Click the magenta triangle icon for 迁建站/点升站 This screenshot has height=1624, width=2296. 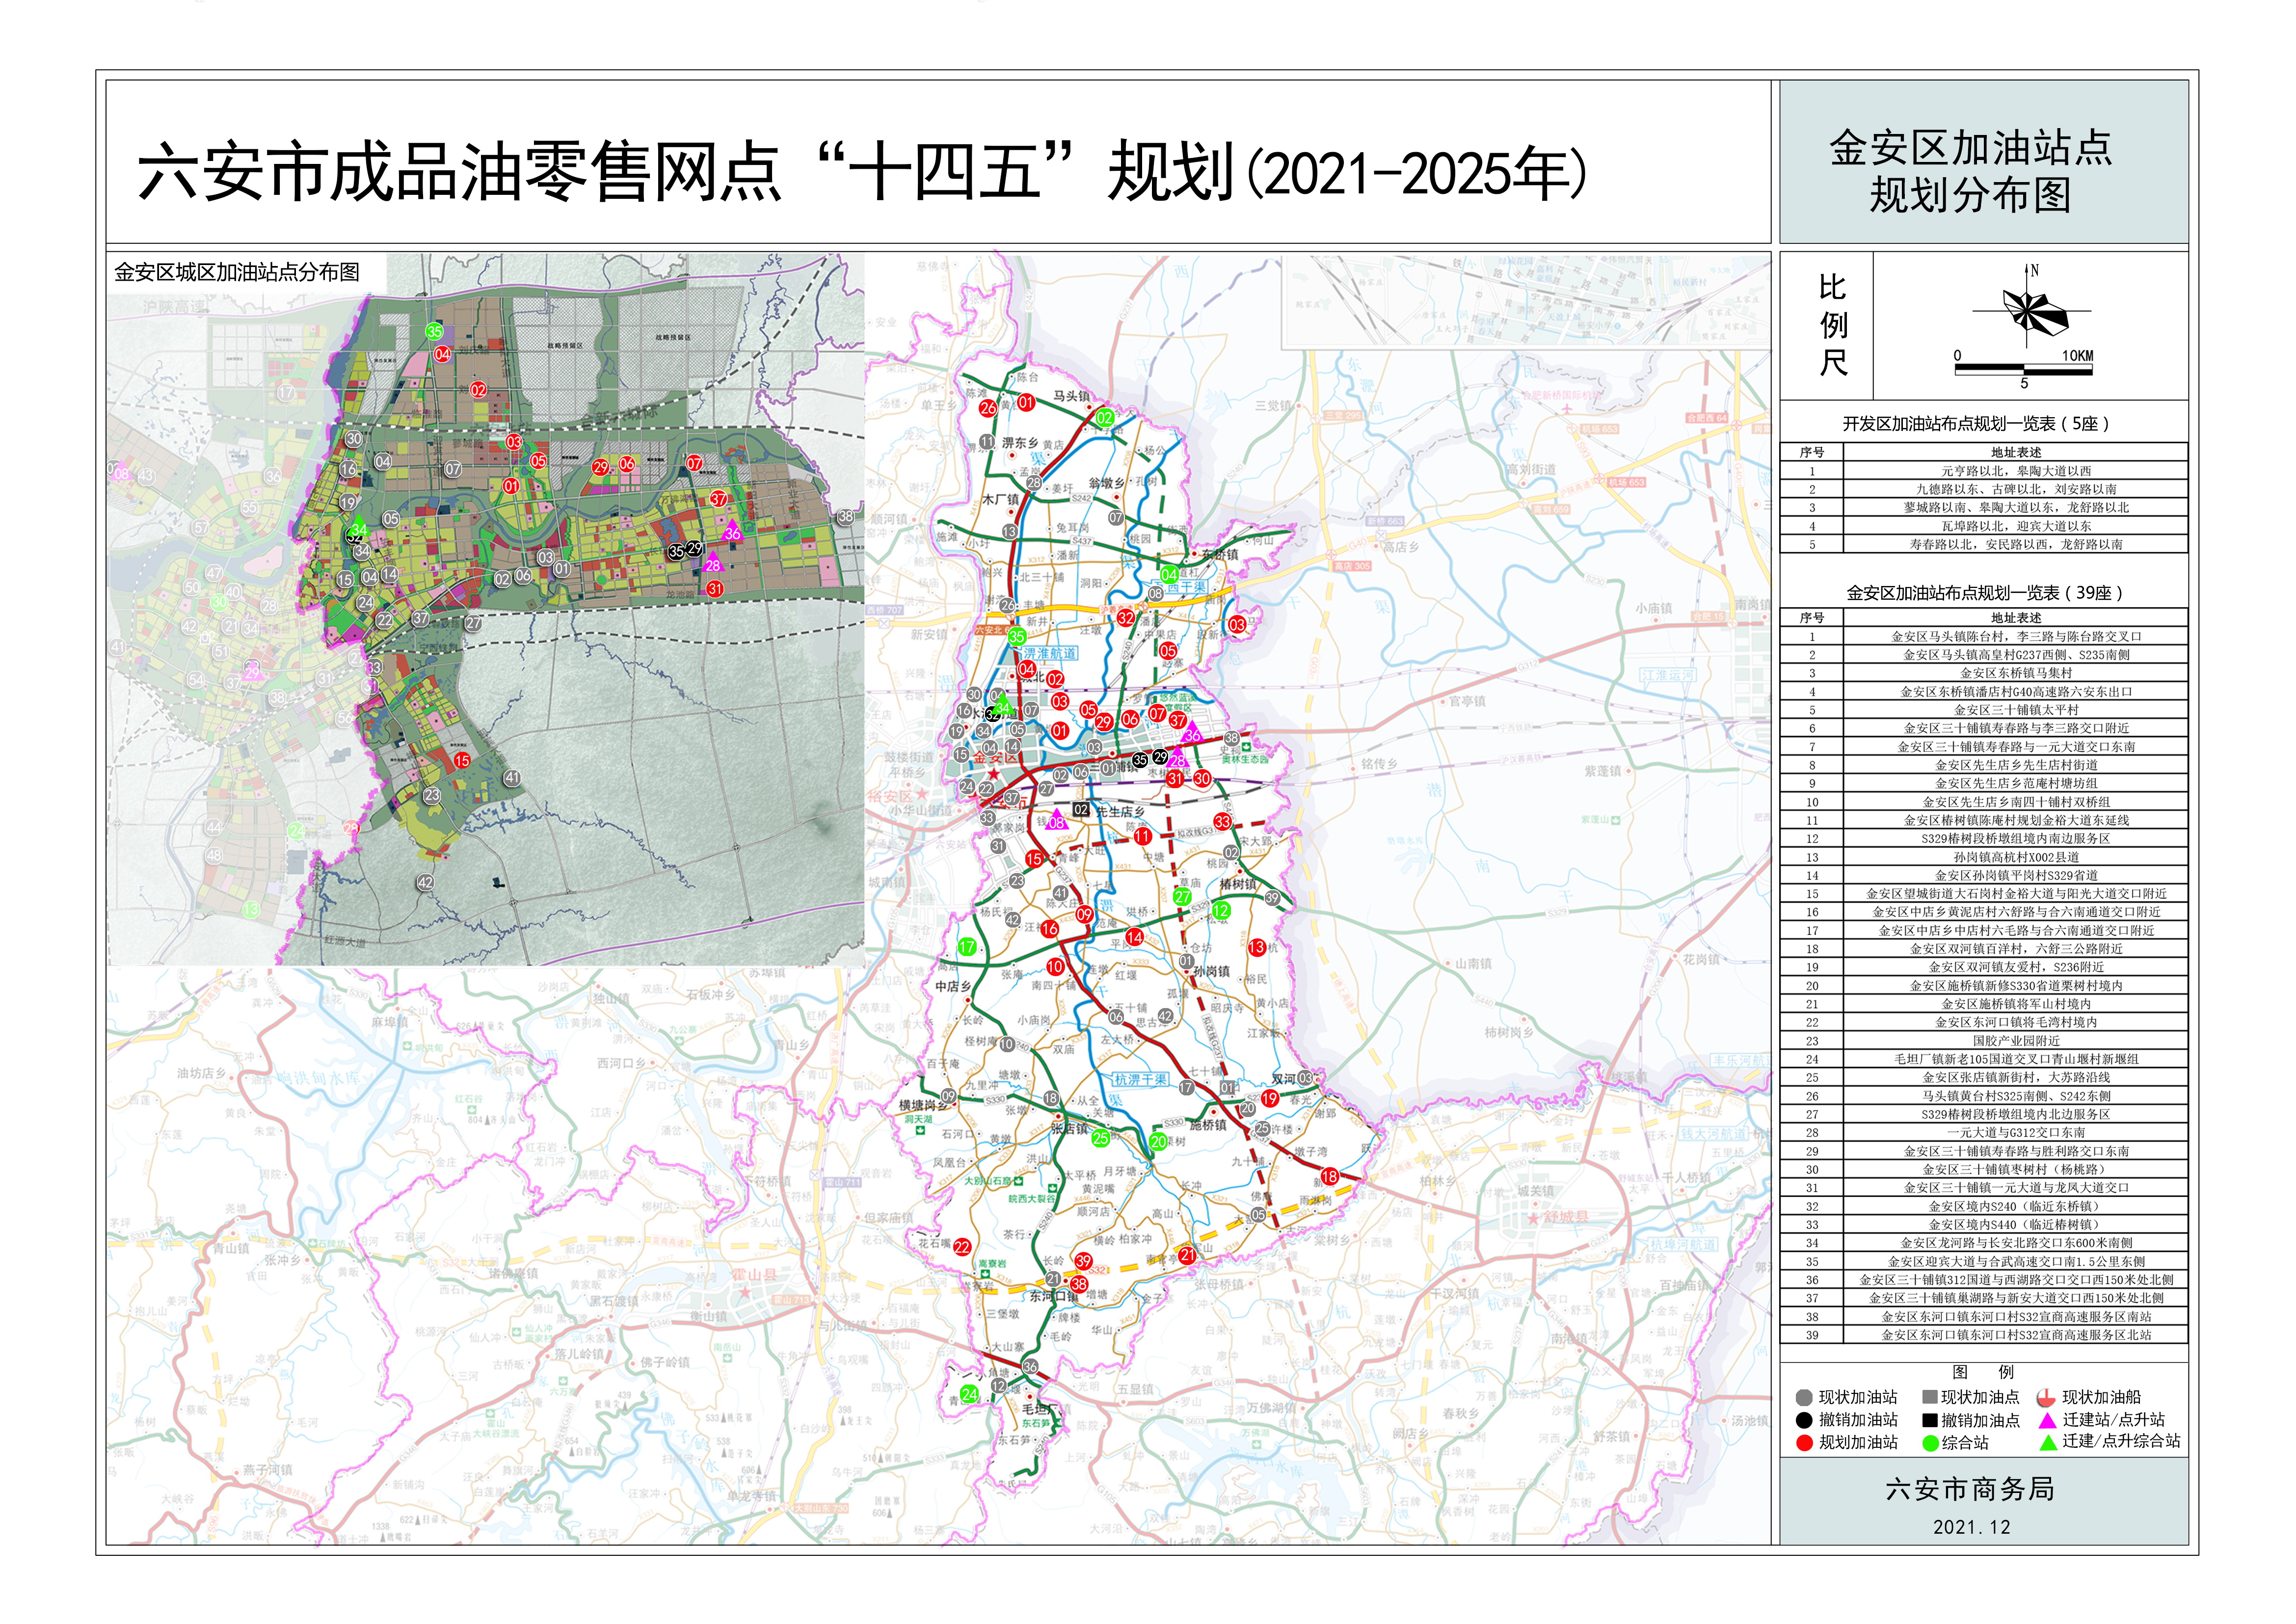coord(2047,1420)
